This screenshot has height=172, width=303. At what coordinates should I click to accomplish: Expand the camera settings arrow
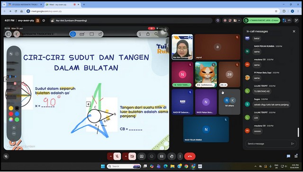click(125, 156)
